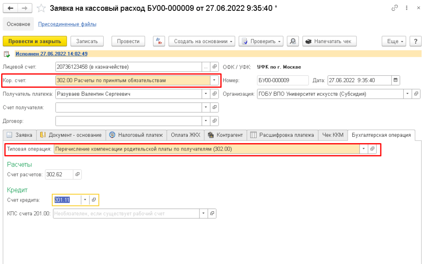Open help with the question mark button

(415, 41)
